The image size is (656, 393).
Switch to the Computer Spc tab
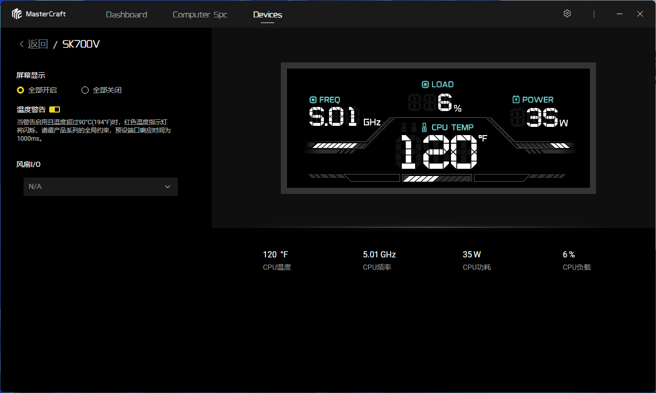pos(200,14)
